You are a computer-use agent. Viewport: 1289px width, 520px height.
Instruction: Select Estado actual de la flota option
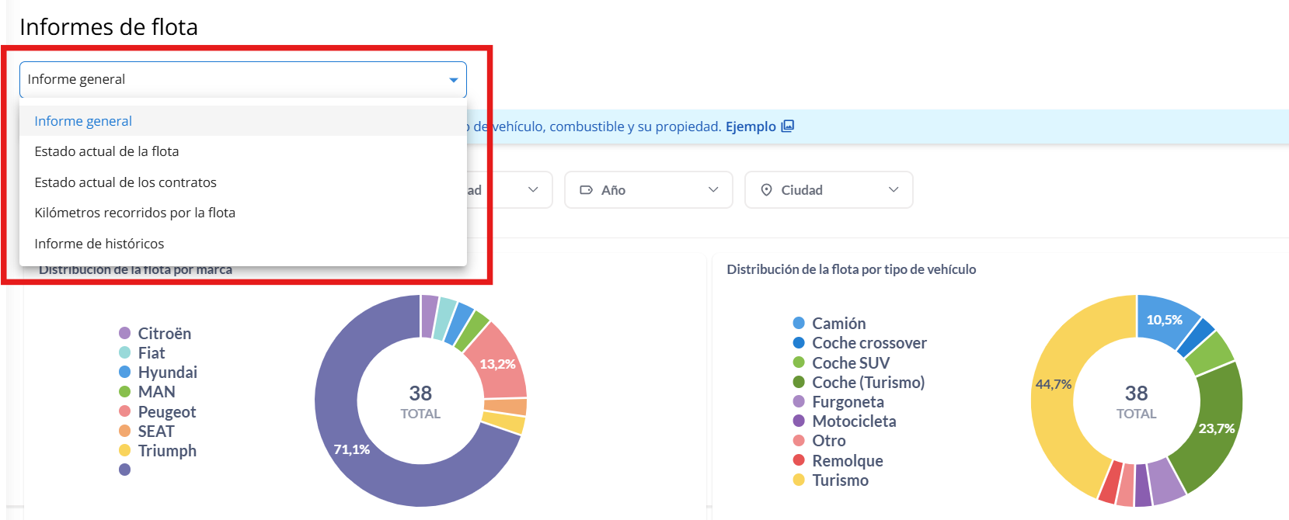106,151
